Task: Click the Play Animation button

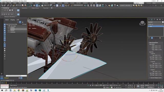Action: coord(130,85)
